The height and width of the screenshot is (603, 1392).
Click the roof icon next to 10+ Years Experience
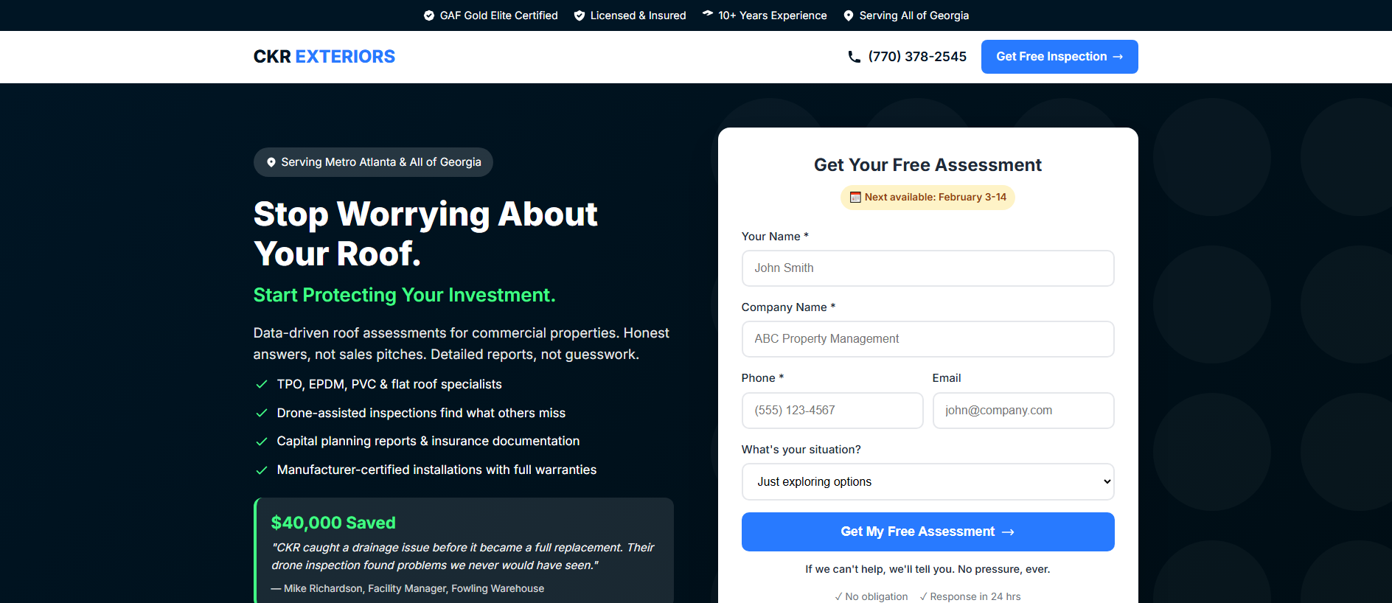pyautogui.click(x=708, y=14)
